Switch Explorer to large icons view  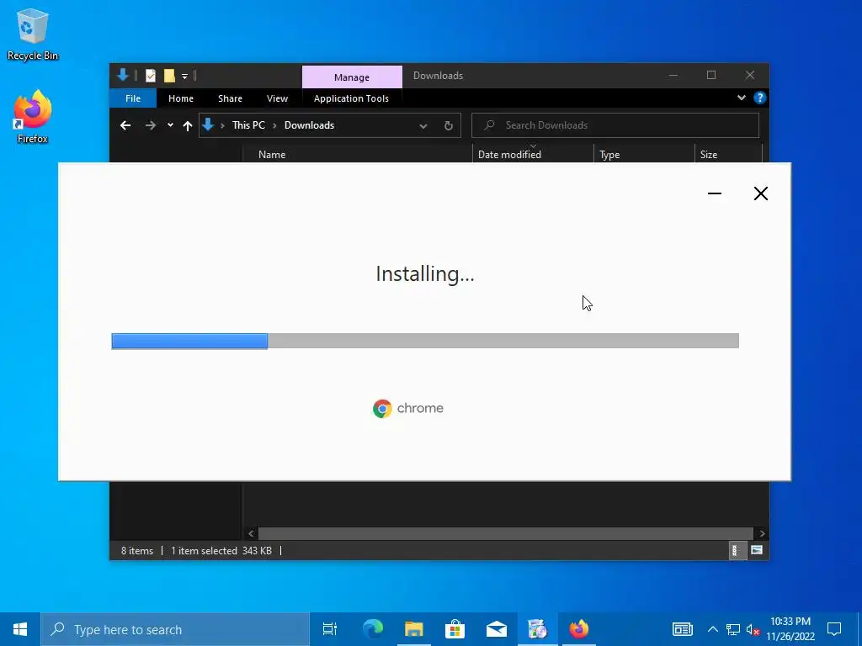pos(757,550)
